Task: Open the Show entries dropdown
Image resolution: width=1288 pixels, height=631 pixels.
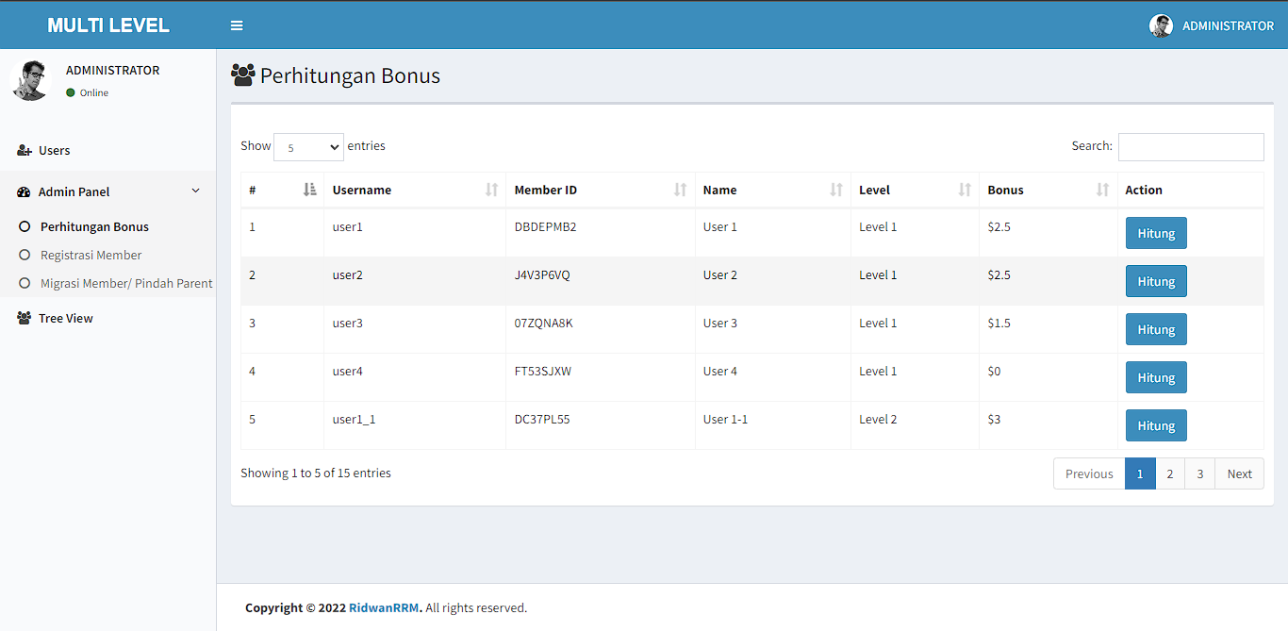Action: click(308, 147)
